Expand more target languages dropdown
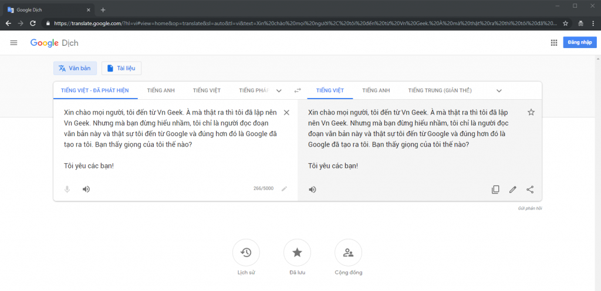The height and width of the screenshot is (291, 601). 499,91
